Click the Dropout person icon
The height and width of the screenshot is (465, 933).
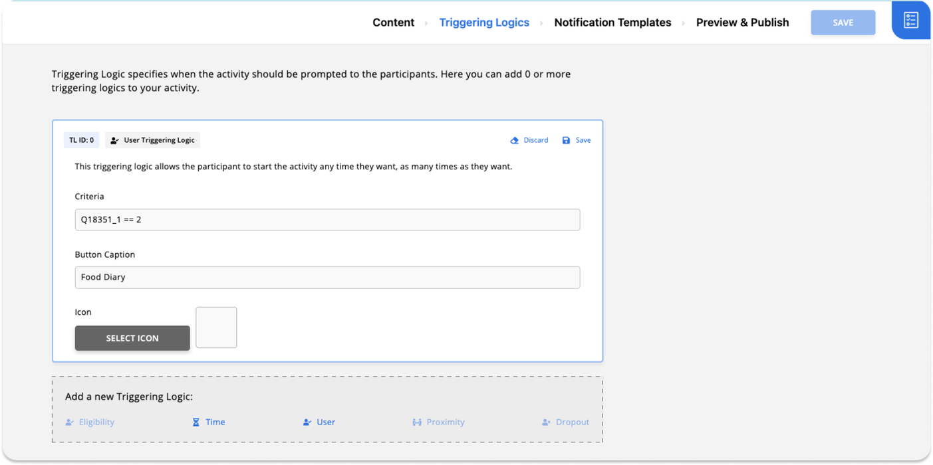pos(546,422)
